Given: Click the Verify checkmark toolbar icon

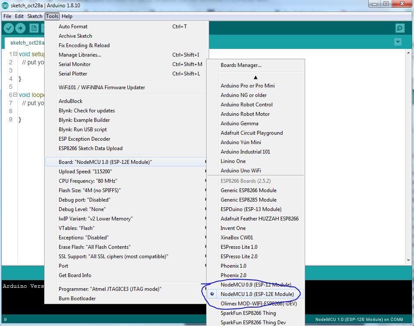Looking at the screenshot, I should [x=9, y=28].
